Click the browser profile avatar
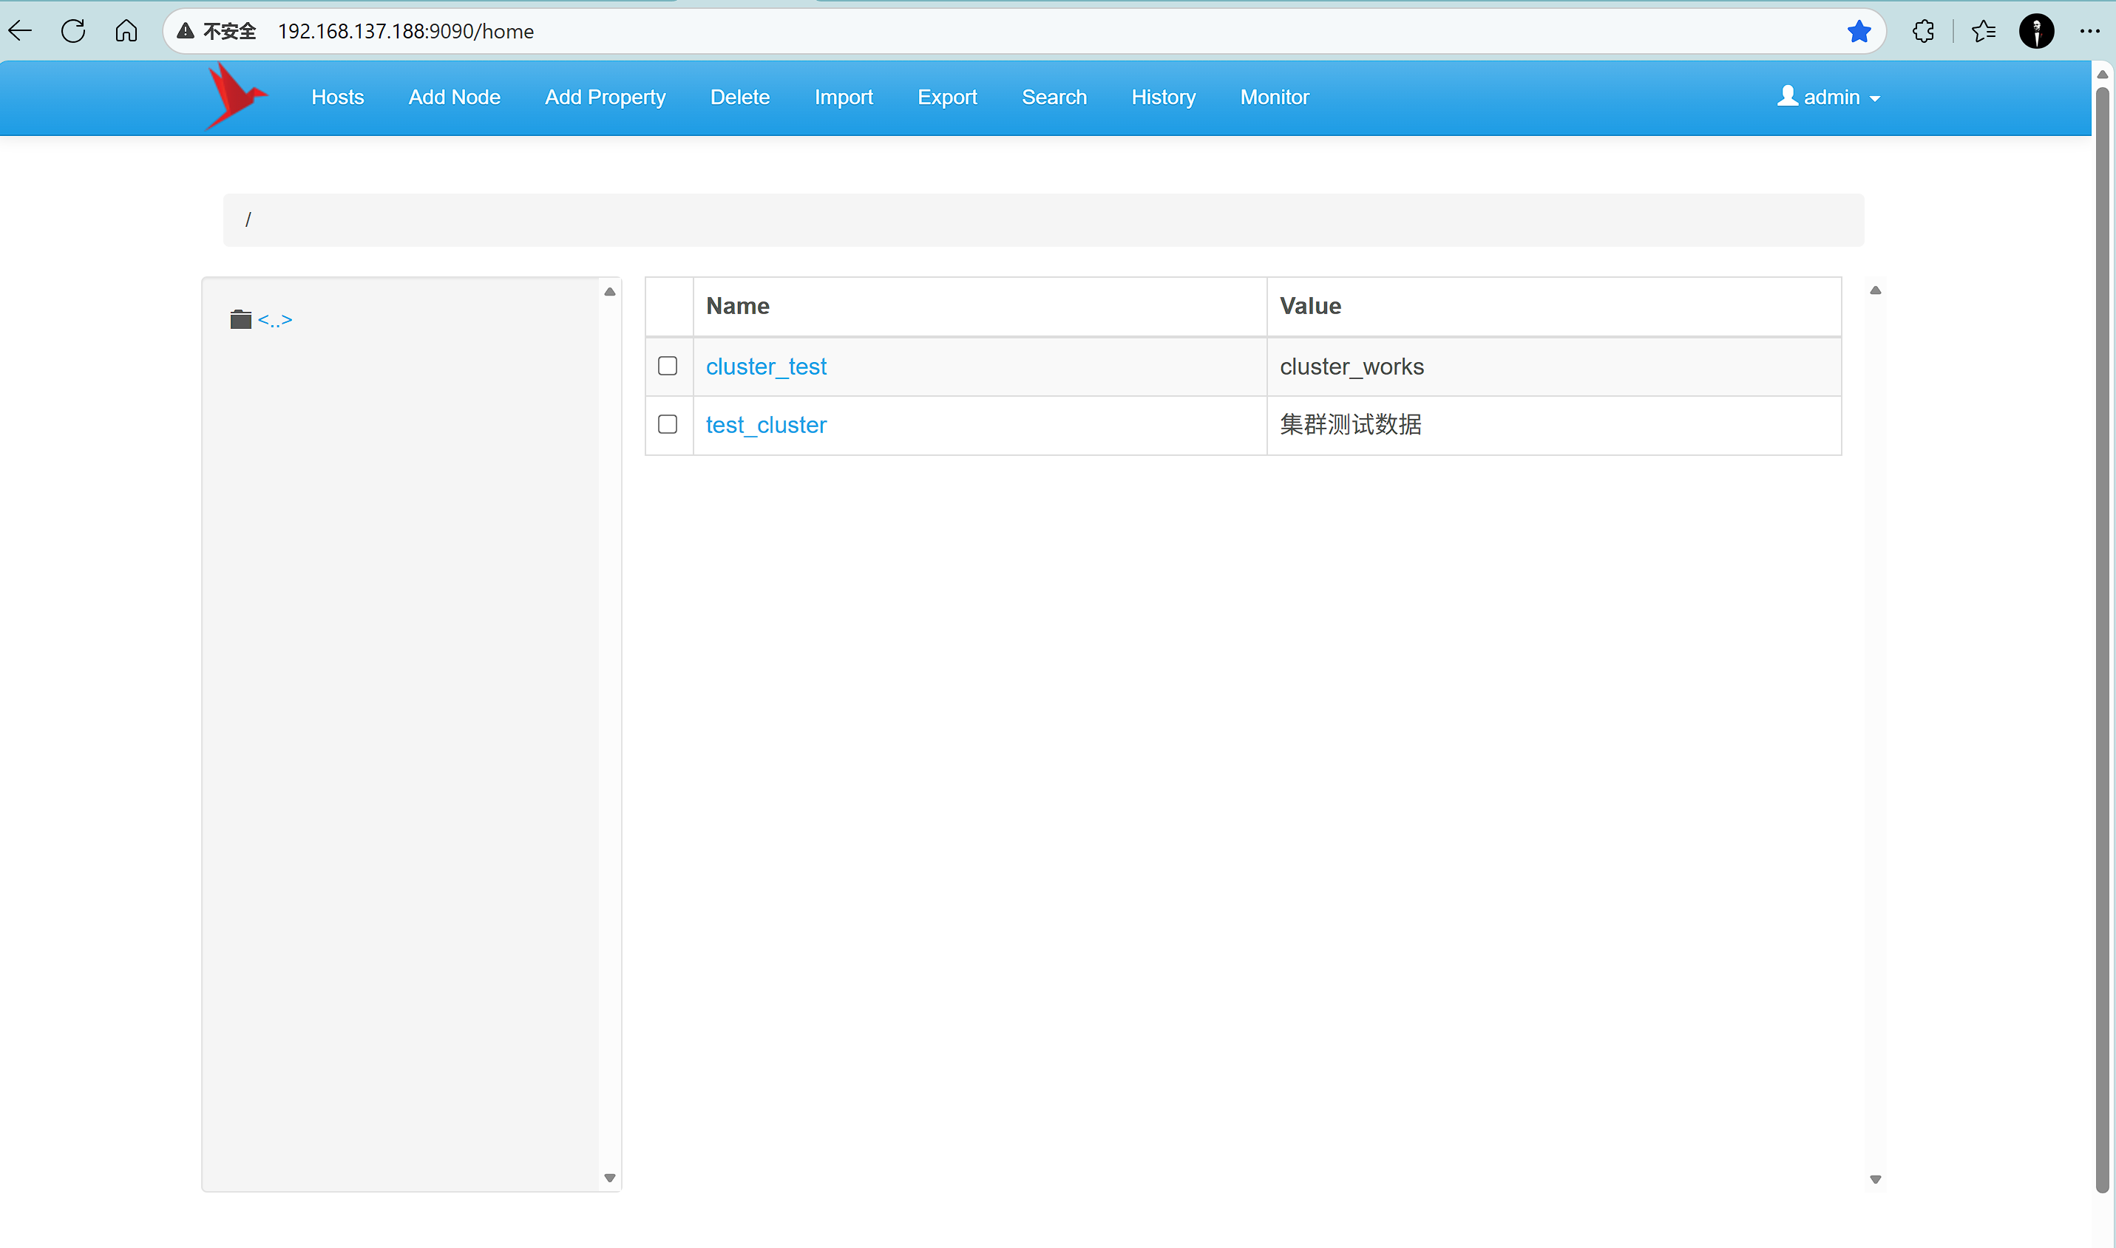Viewport: 2116px width, 1248px height. click(x=2036, y=31)
